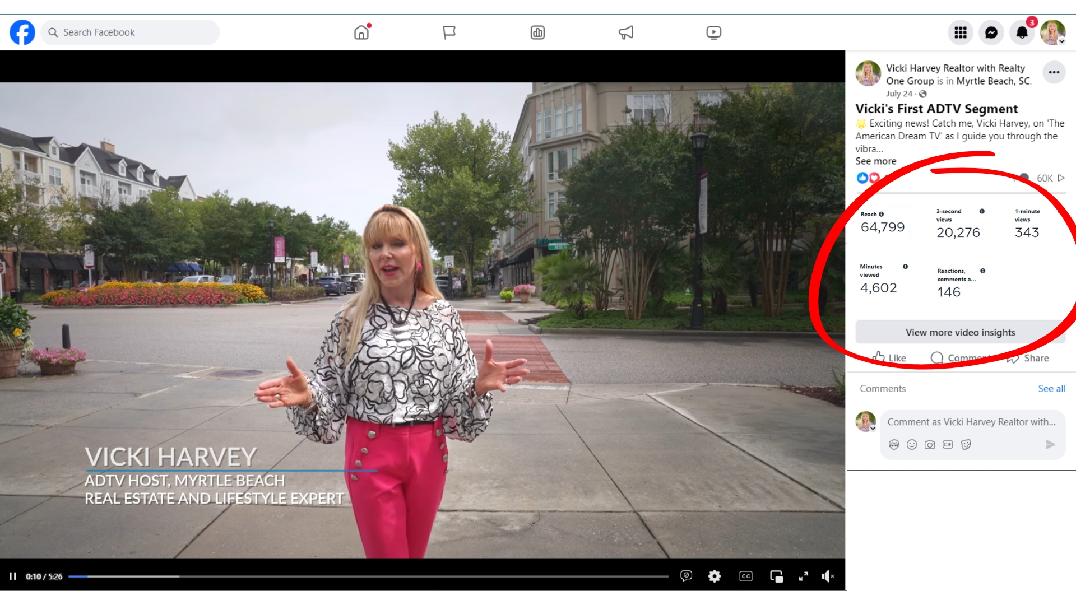Attach a photo to comment
This screenshot has width=1076, height=605.
[x=930, y=445]
